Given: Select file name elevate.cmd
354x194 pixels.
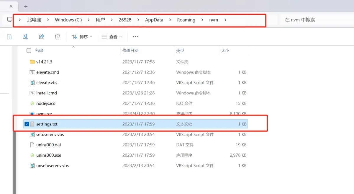Looking at the screenshot, I should click(48, 72).
